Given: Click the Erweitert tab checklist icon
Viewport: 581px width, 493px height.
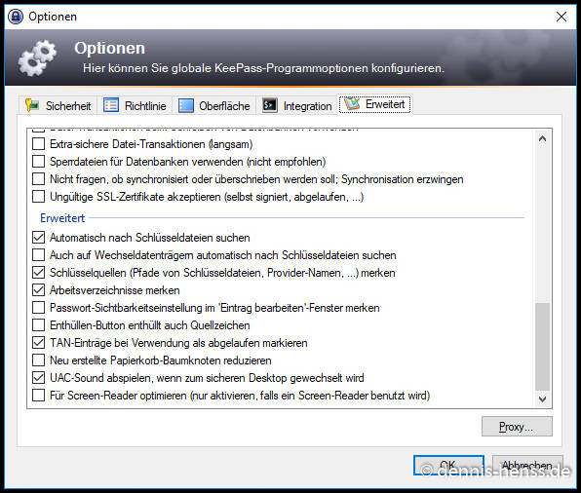Looking at the screenshot, I should click(352, 103).
